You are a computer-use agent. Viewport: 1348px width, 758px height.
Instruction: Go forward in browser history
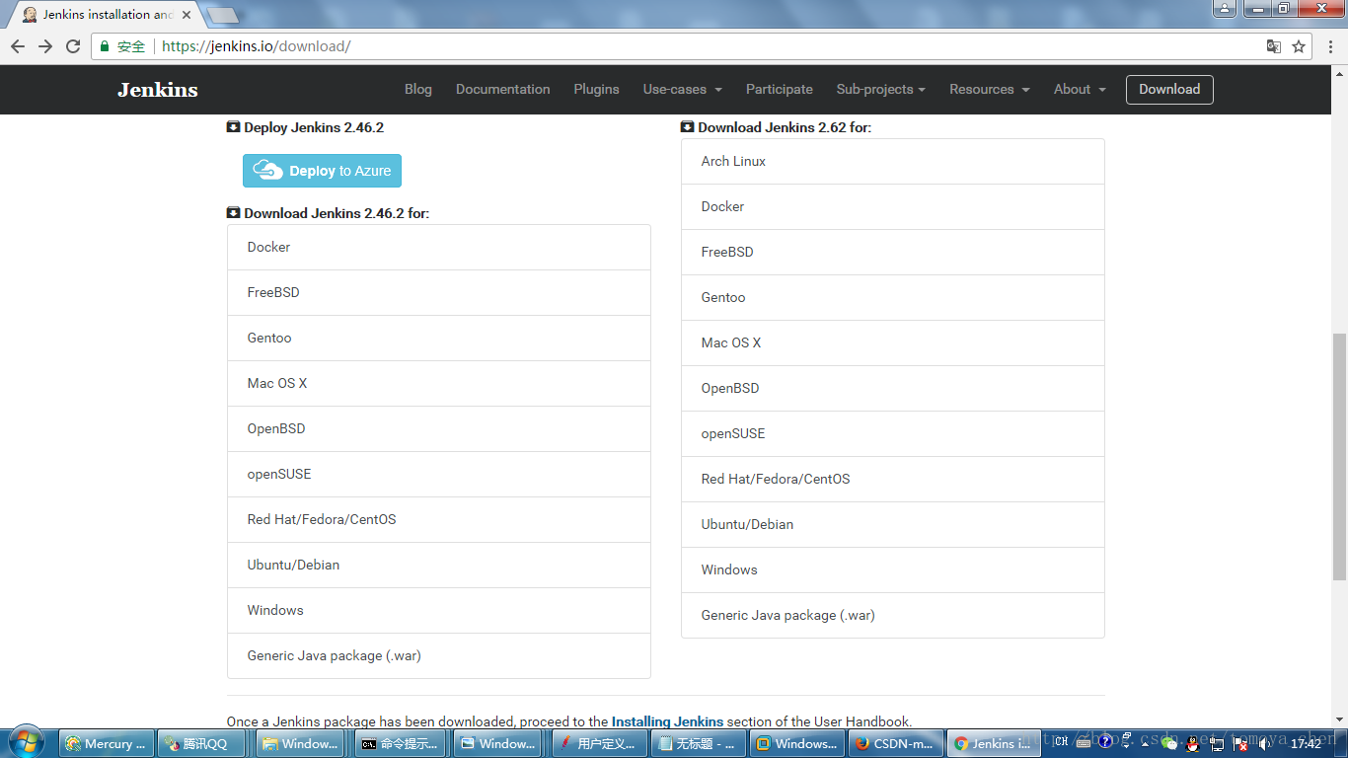tap(45, 46)
